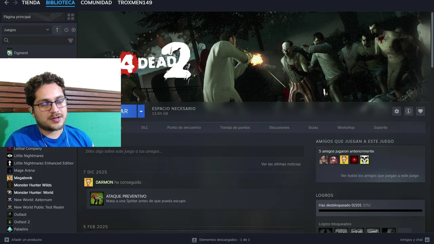Screen dimensions: 434x244
Task: Open DARMON's profile name link
Action: pyautogui.click(x=104, y=182)
